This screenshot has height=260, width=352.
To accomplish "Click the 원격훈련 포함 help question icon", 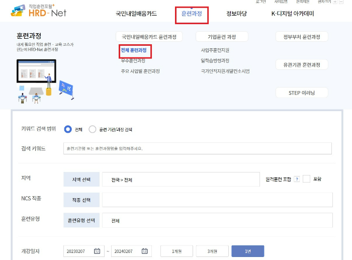I will (297, 179).
